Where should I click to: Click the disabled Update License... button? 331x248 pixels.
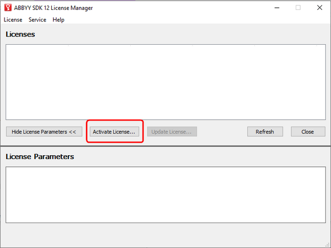point(172,131)
